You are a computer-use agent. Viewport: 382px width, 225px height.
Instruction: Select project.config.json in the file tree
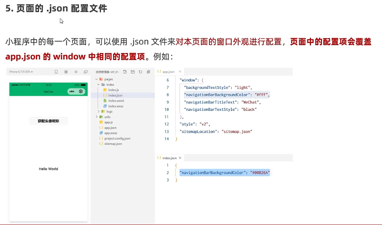117,138
